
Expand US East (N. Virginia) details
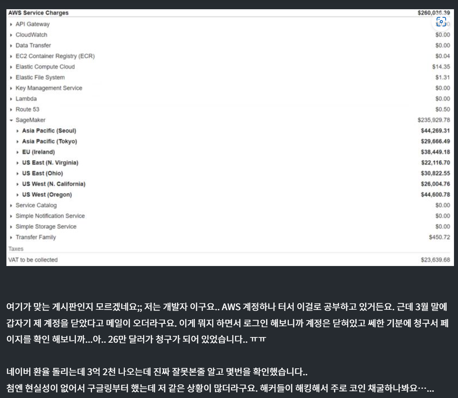(17, 162)
